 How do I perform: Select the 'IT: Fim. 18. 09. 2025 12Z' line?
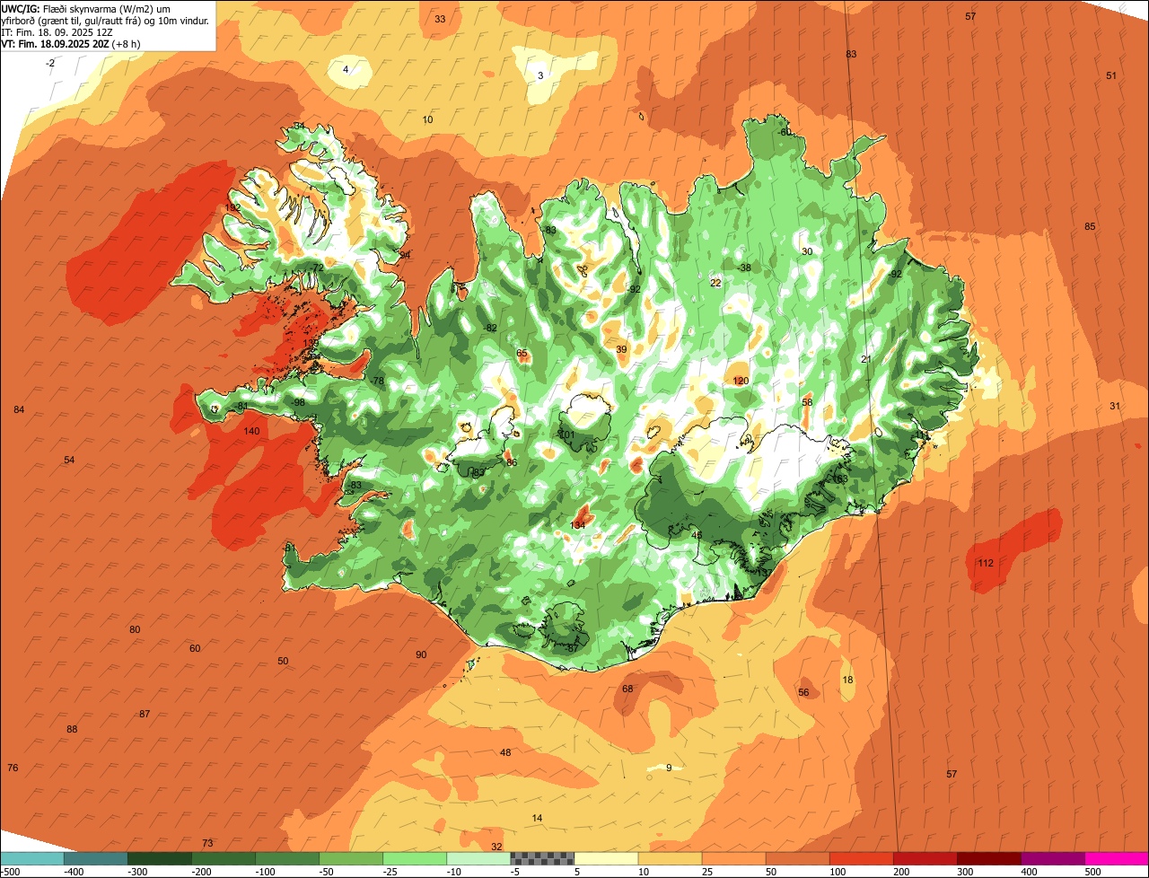(x=57, y=32)
